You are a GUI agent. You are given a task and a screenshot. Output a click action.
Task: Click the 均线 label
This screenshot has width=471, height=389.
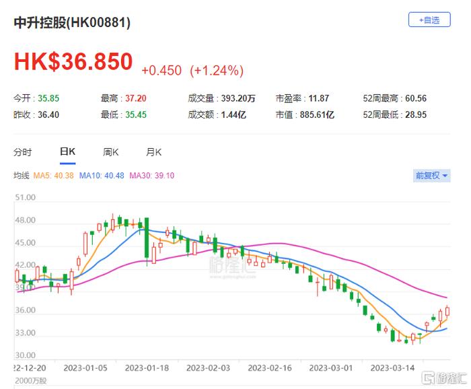point(22,176)
